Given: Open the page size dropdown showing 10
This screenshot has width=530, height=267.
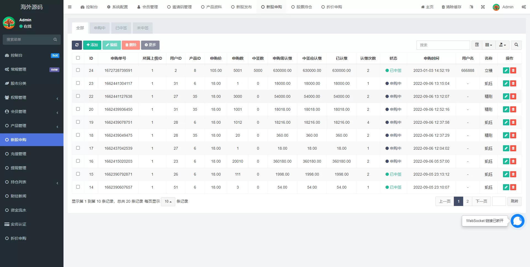Looking at the screenshot, I should 168,202.
